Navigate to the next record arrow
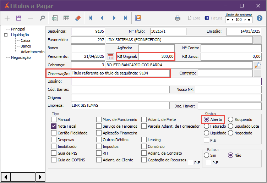This screenshot has width=267, height=183. pyautogui.click(x=114, y=18)
